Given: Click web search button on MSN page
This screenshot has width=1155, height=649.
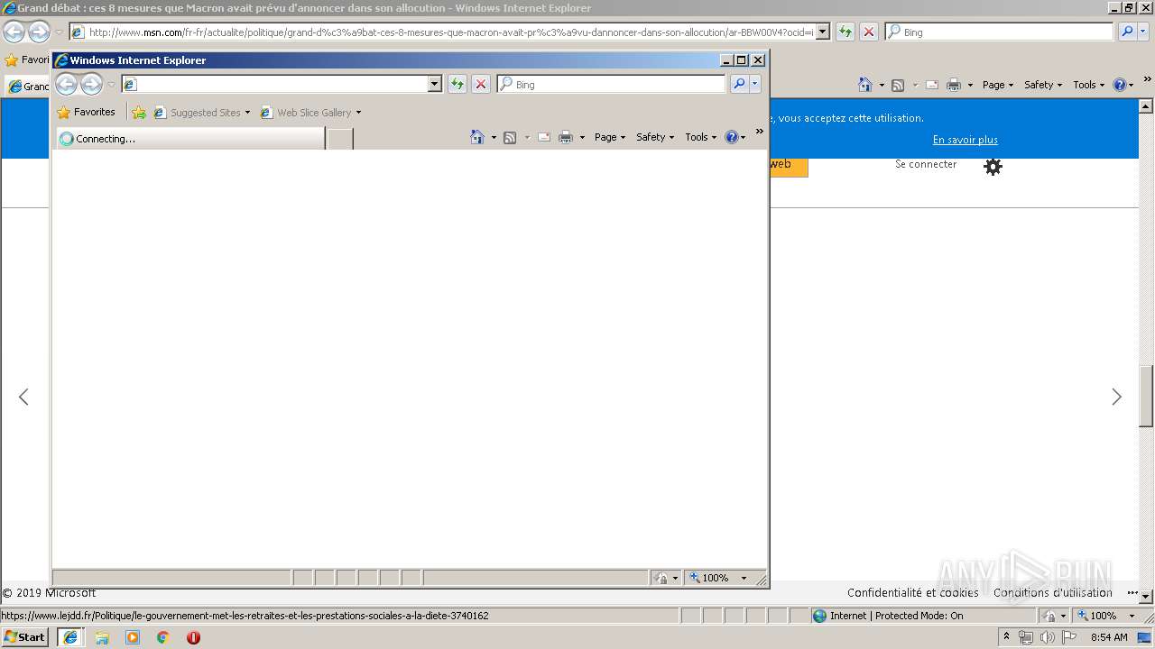Looking at the screenshot, I should [789, 167].
